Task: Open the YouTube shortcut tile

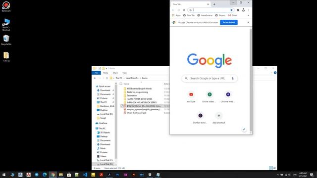Action: [x=191, y=97]
